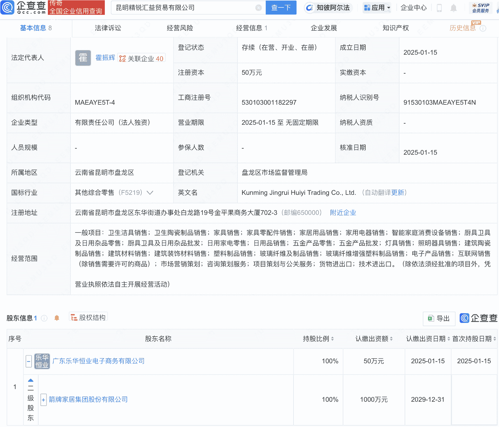Clear the search box with the x icon

coord(258,8)
